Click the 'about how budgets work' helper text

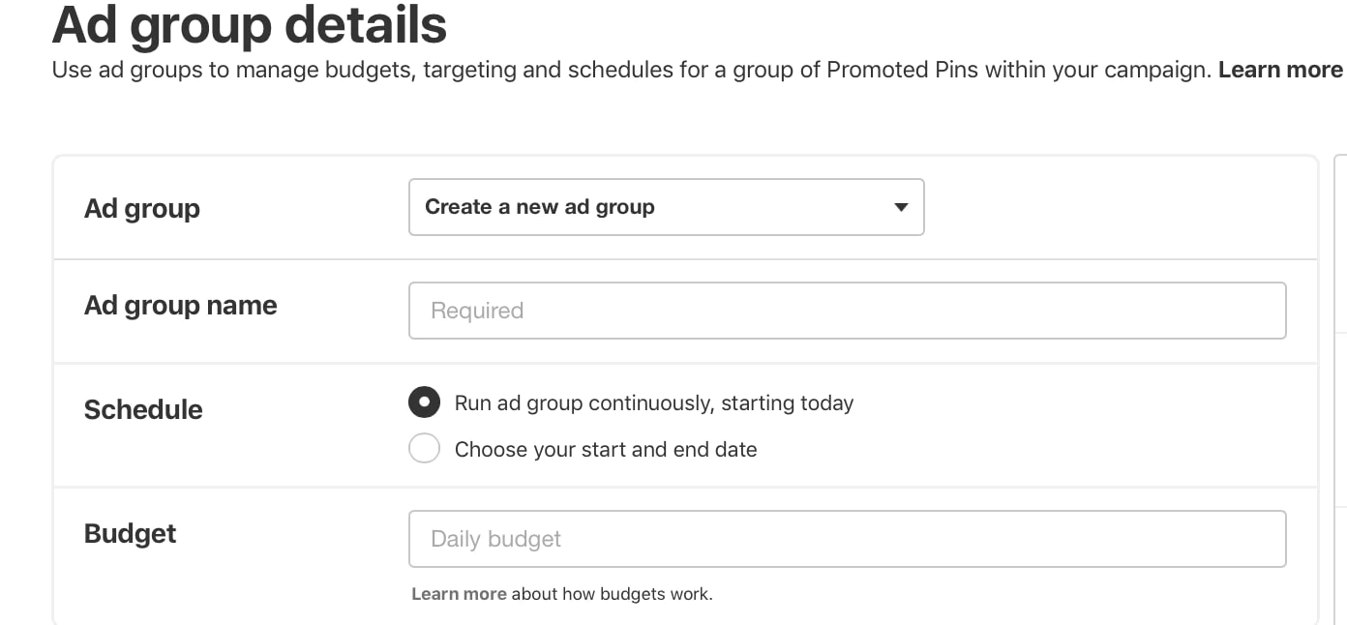612,594
